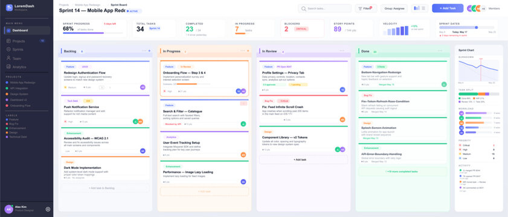Open the Splash Screen Animation card
The image size is (508, 217).
[403, 130]
